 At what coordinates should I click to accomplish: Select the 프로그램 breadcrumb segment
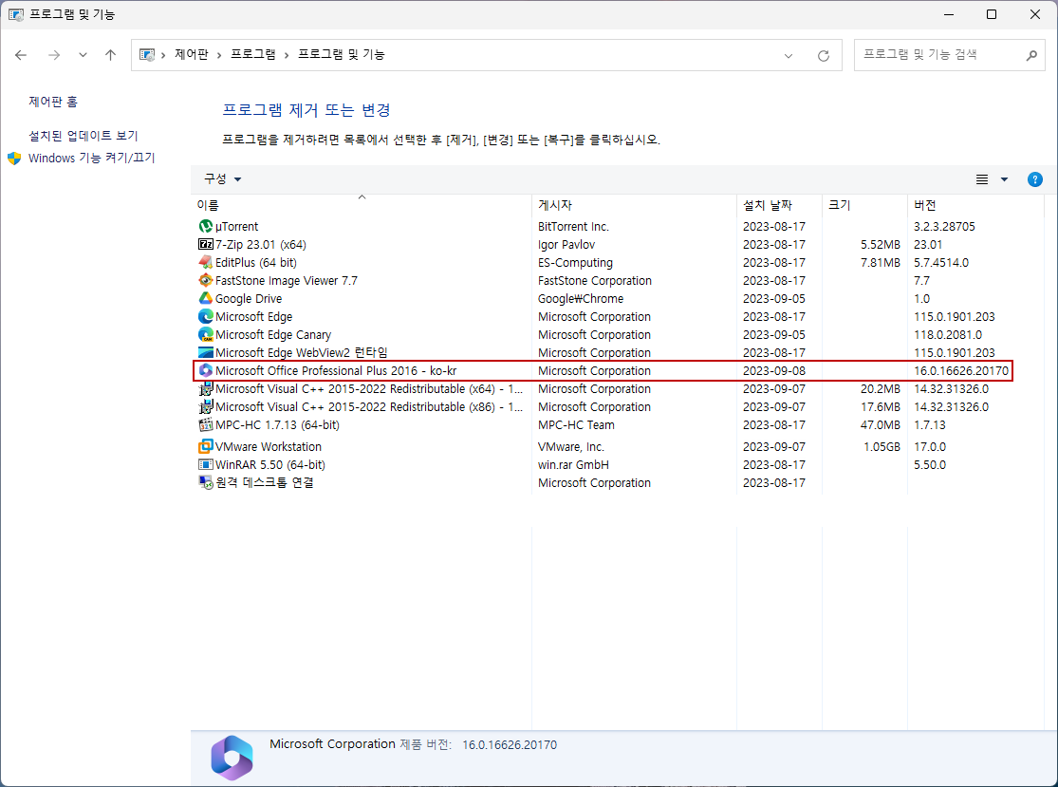253,55
